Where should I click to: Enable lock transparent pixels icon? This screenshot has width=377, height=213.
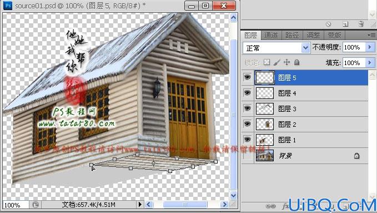267,62
